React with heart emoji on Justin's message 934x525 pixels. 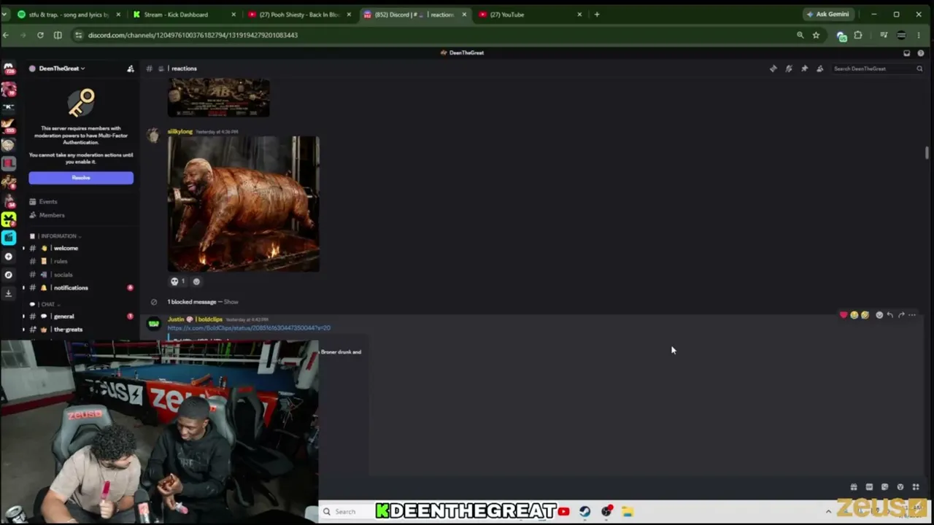coord(844,315)
